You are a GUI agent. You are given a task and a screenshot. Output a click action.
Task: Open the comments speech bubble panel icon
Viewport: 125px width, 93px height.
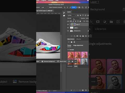(64, 16)
